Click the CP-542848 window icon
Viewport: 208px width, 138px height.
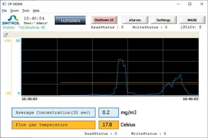[x=4, y=4]
